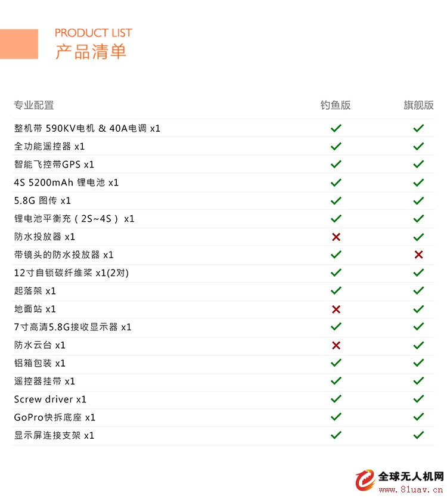Screen dimensions: 447x499
Task: Click the green check for 防水投放器 in 旗舰版 column
Action: [x=418, y=237]
